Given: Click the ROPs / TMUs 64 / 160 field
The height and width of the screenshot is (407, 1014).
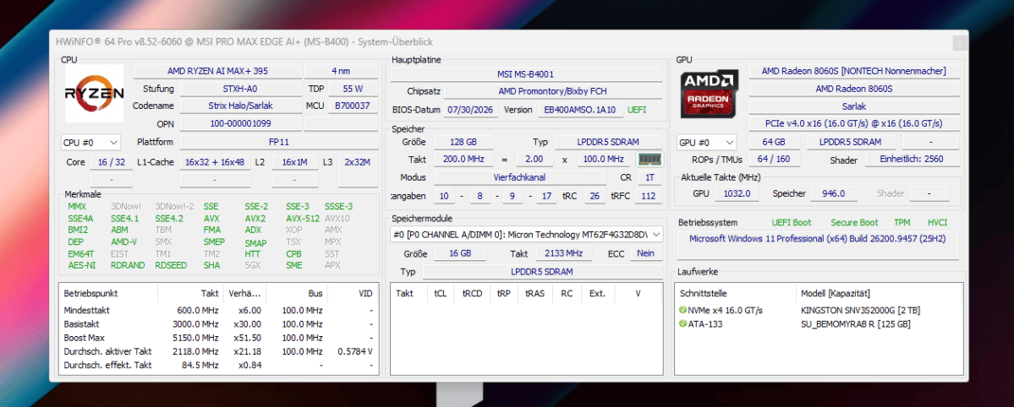Looking at the screenshot, I should click(775, 159).
